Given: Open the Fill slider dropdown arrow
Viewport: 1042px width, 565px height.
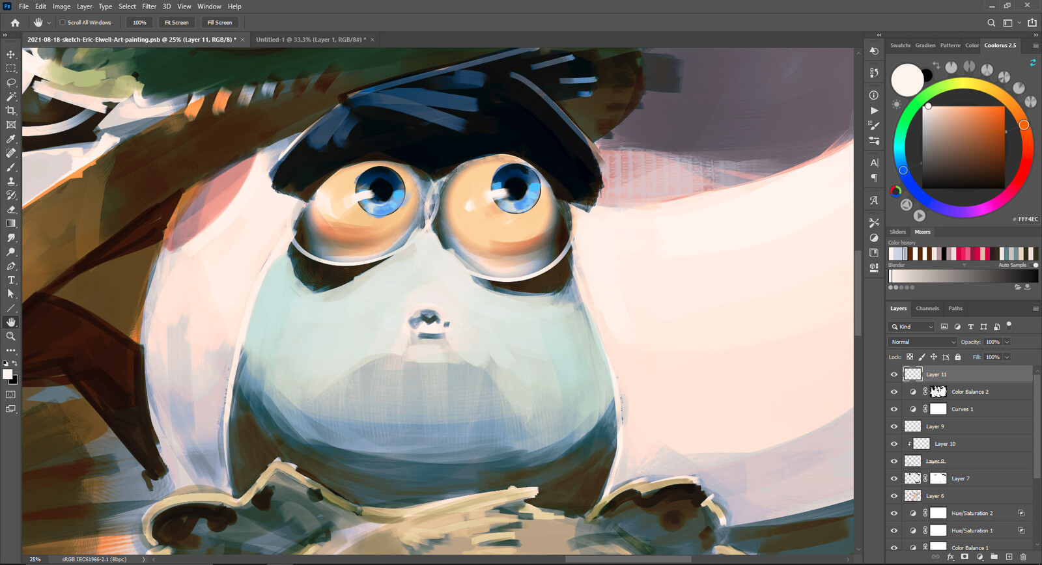Looking at the screenshot, I should tap(1007, 357).
